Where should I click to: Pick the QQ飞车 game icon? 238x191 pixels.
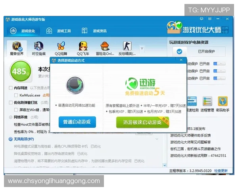coord(83,49)
